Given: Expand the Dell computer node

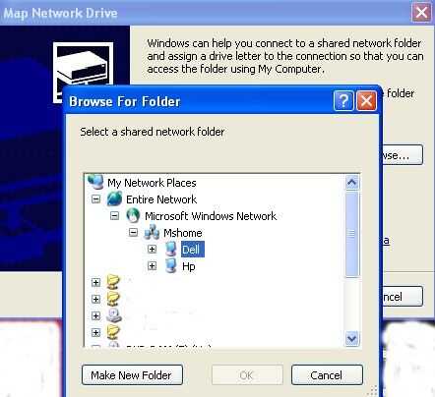Looking at the screenshot, I should 152,250.
